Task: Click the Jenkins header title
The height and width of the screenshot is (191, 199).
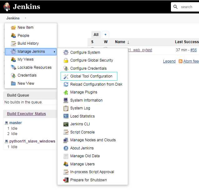Action: 27,7
